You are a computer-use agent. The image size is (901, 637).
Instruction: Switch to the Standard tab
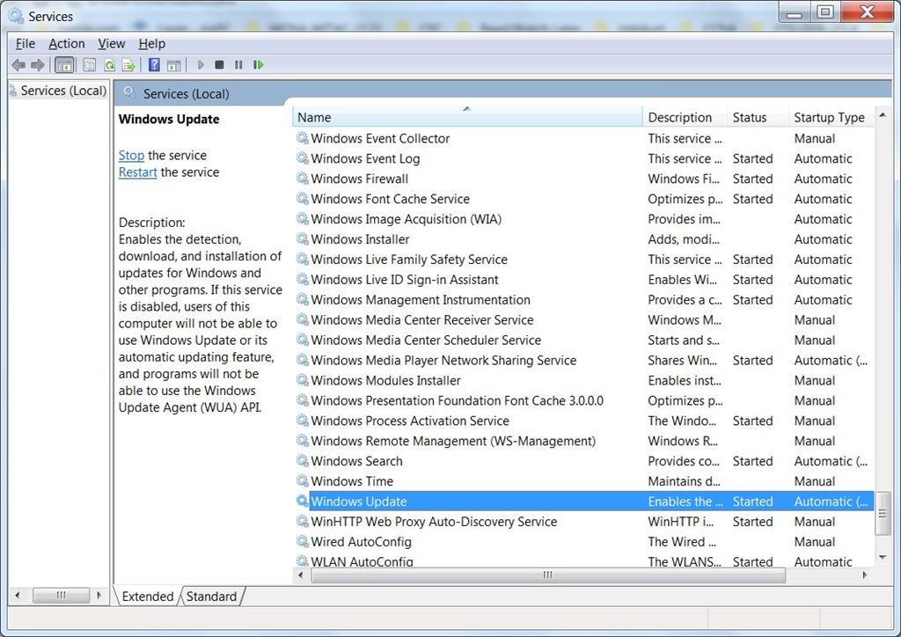[x=211, y=597]
